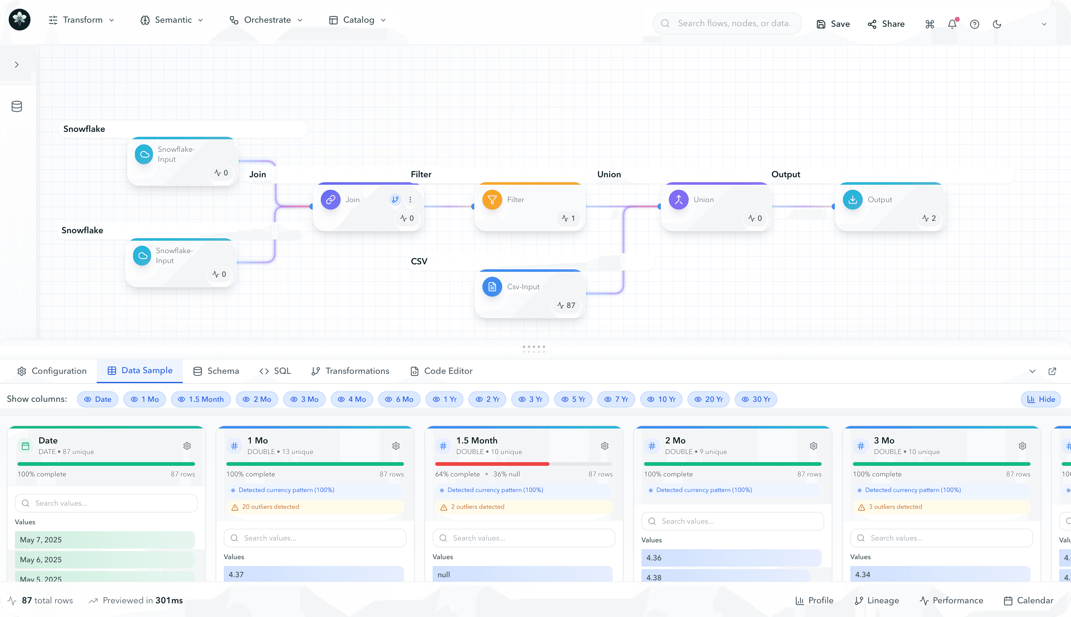Open keyboard shortcuts command icon
1071x617 pixels.
(x=930, y=24)
